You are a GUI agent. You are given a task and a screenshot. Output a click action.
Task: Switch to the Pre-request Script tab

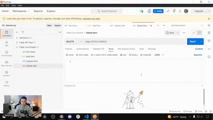pyautogui.click(x=126, y=49)
